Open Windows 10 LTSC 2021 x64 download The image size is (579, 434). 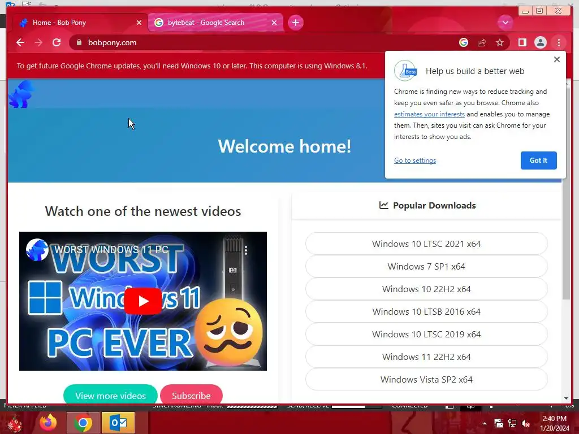(x=426, y=244)
